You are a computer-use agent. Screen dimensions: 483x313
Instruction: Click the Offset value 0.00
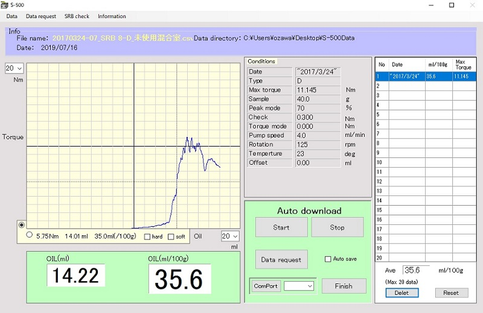click(x=318, y=163)
